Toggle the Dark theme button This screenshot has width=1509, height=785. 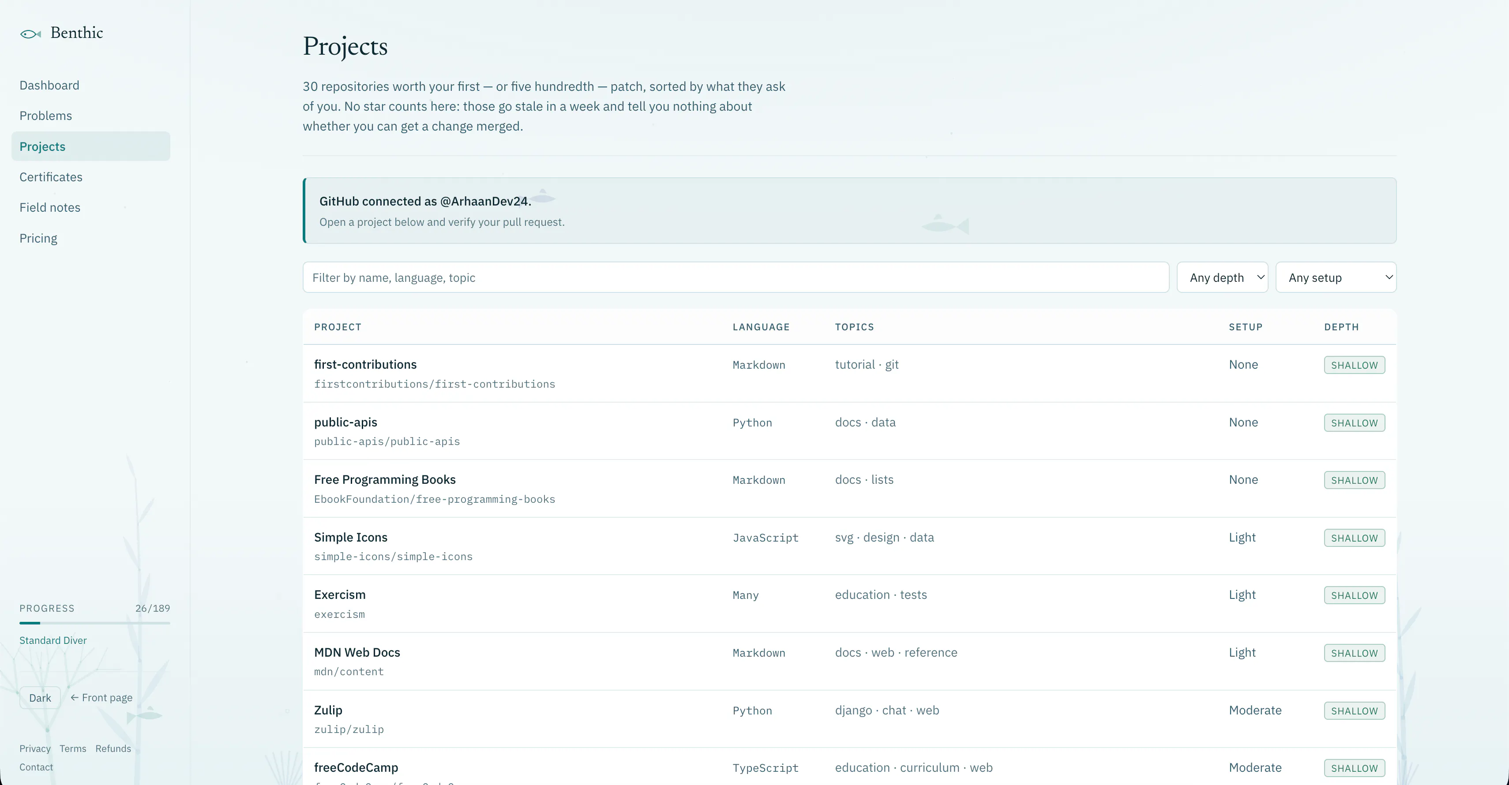(x=40, y=698)
